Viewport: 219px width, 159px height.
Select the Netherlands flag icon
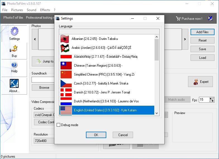coord(66,101)
